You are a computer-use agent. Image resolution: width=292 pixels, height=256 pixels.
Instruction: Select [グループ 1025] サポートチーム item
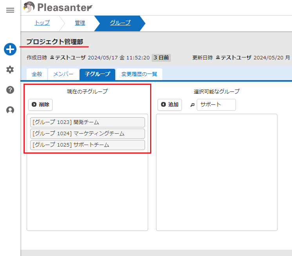pyautogui.click(x=87, y=145)
